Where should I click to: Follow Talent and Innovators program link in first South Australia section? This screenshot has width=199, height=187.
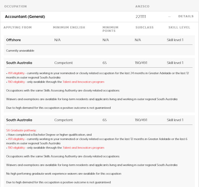click(x=83, y=82)
